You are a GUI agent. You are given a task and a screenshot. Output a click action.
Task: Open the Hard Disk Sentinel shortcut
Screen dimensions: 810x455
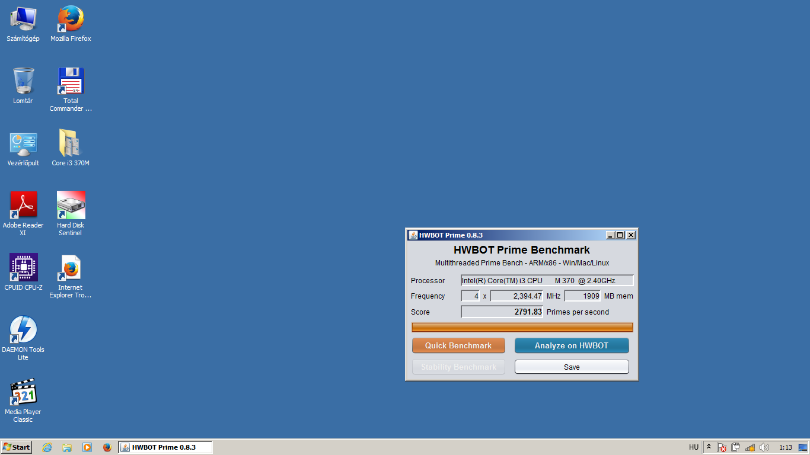point(71,214)
